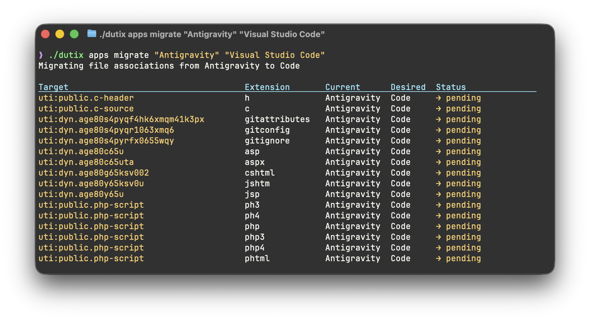Click the 'jshtm' extension cell

tap(257, 183)
